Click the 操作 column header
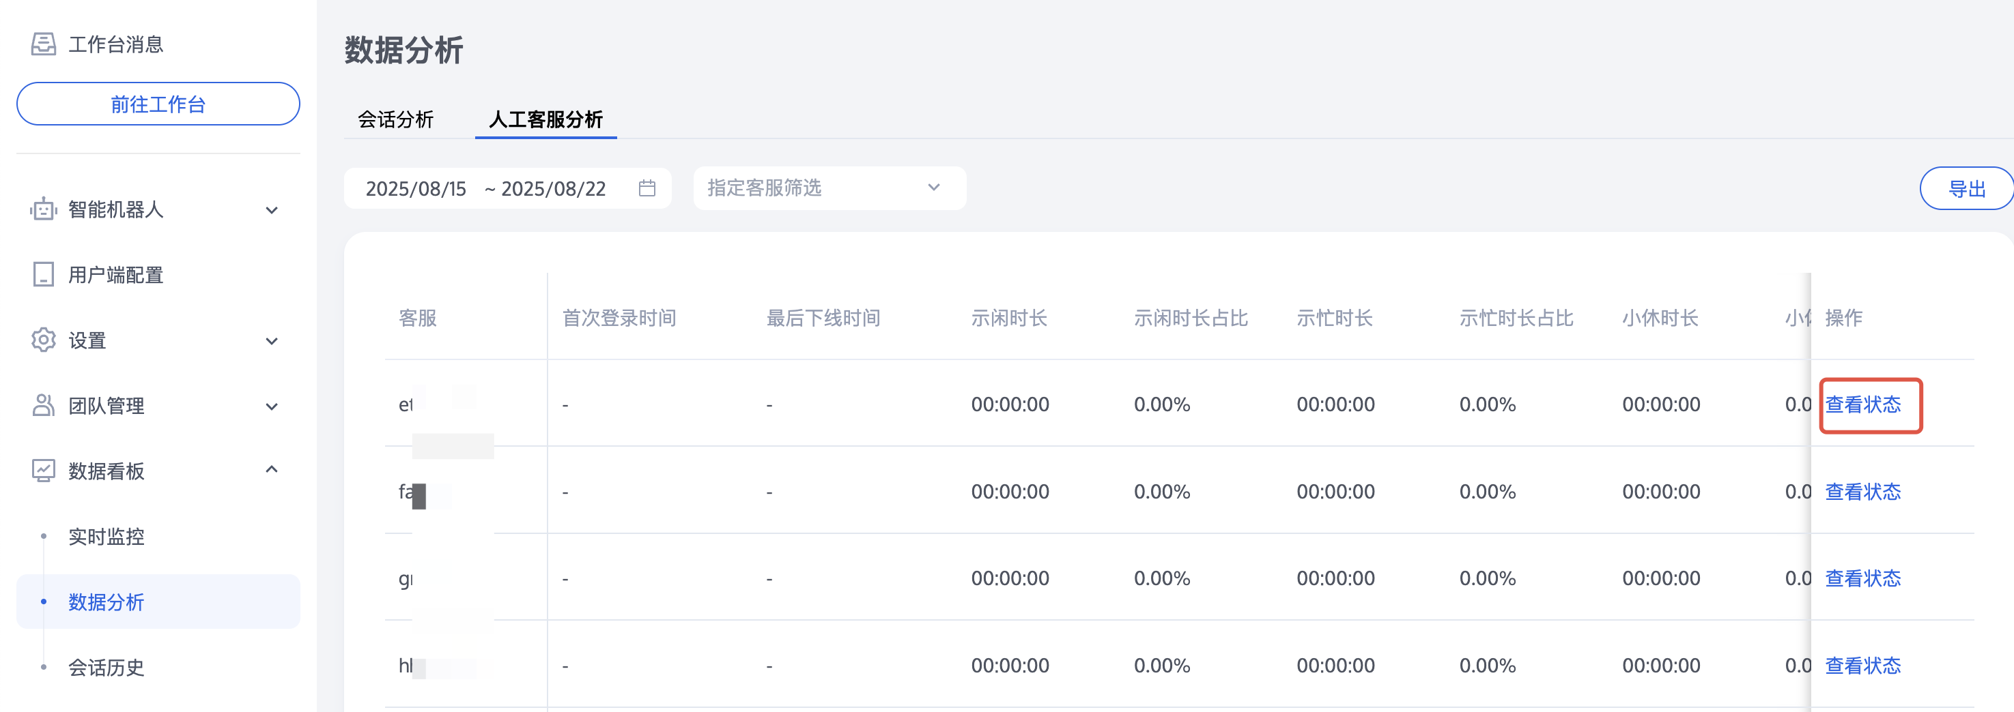Screen dimensions: 2014x712 pyautogui.click(x=1843, y=318)
